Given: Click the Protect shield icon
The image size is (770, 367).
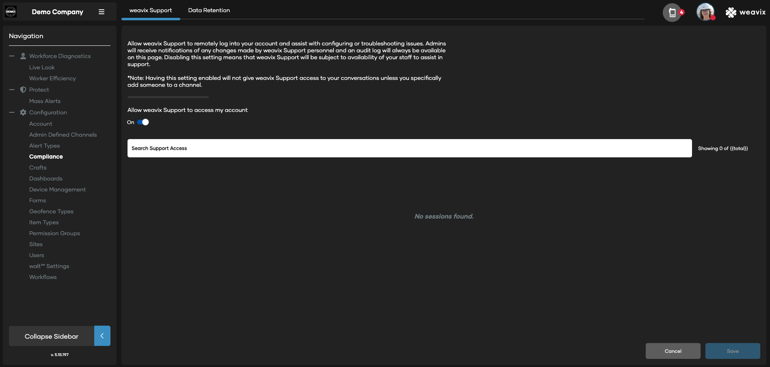Looking at the screenshot, I should 23,90.
